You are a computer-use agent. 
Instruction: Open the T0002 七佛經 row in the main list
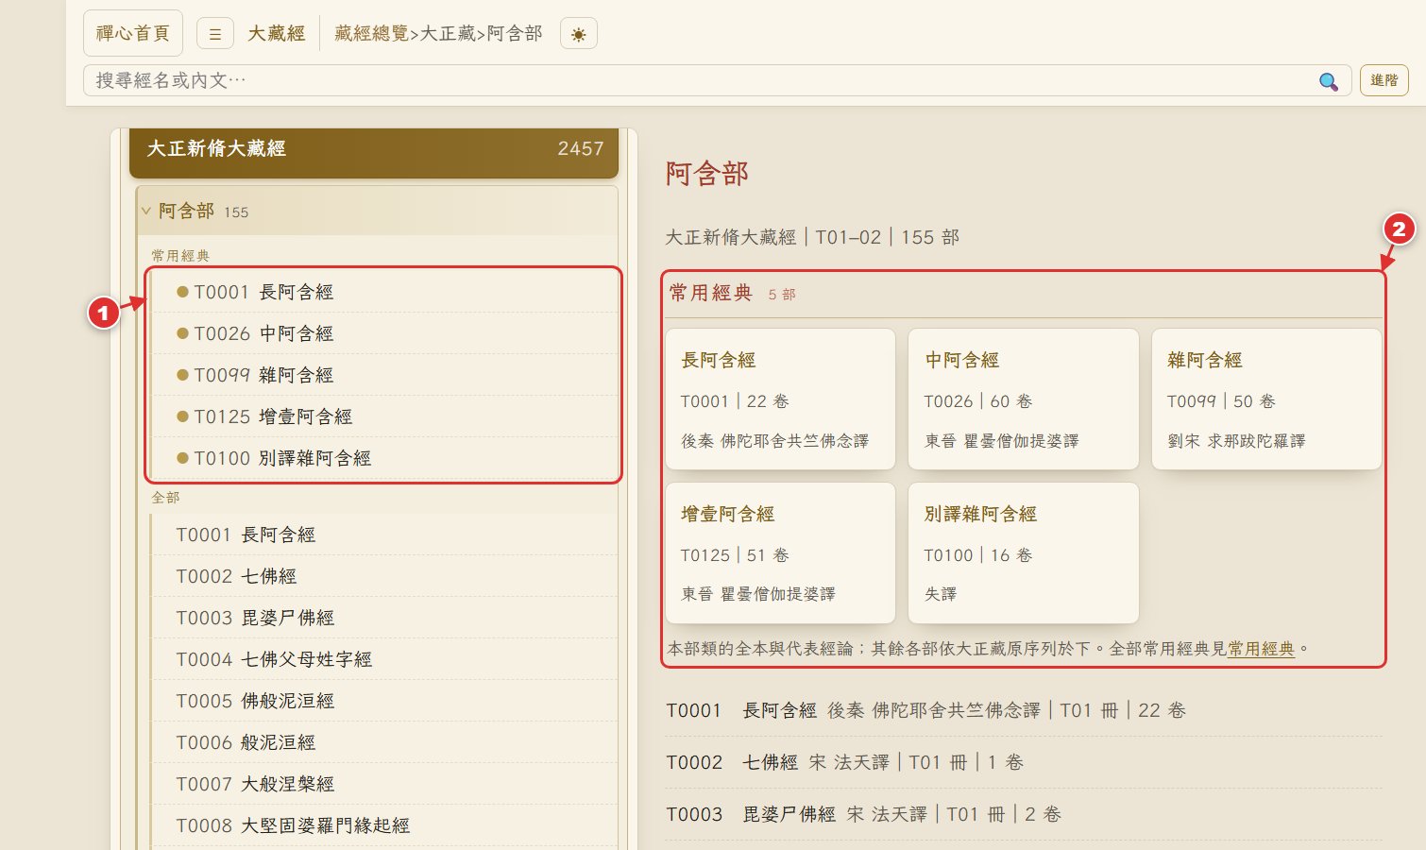1024,762
